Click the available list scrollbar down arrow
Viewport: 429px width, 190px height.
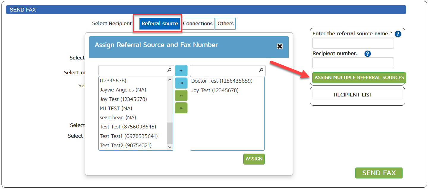pyautogui.click(x=170, y=147)
